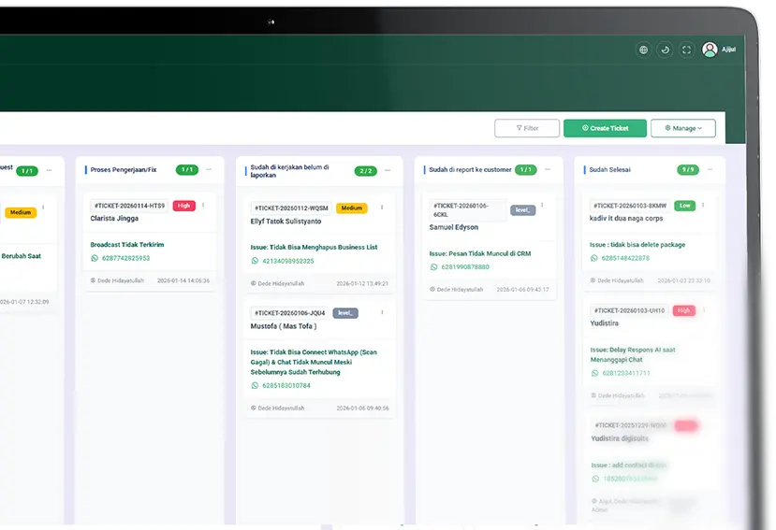Image resolution: width=776 pixels, height=530 pixels.
Task: Expand the Manage dropdown
Action: pyautogui.click(x=683, y=128)
